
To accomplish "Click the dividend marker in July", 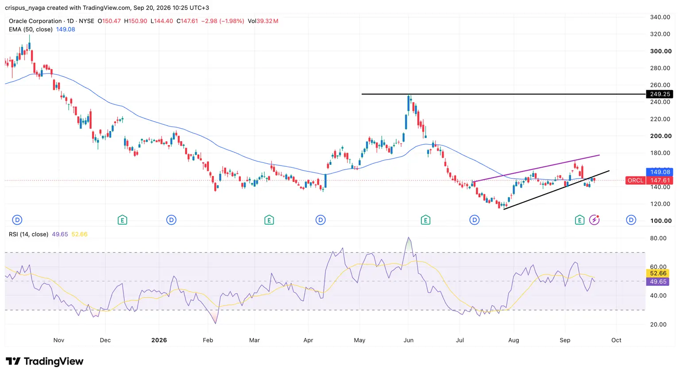I will 475,220.
